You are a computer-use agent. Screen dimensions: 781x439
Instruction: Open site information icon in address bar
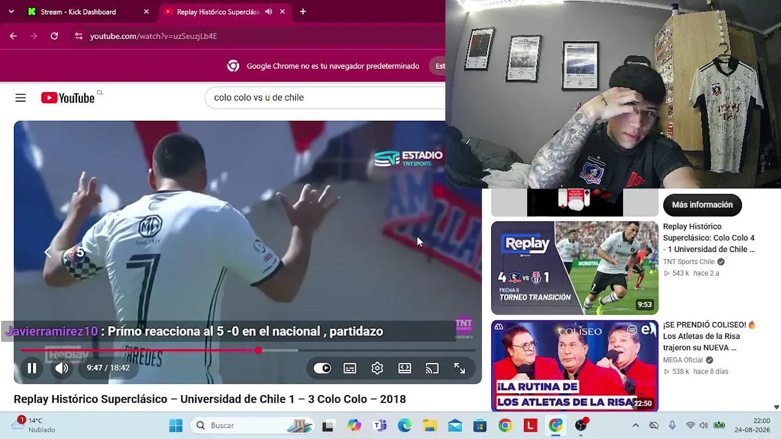78,36
